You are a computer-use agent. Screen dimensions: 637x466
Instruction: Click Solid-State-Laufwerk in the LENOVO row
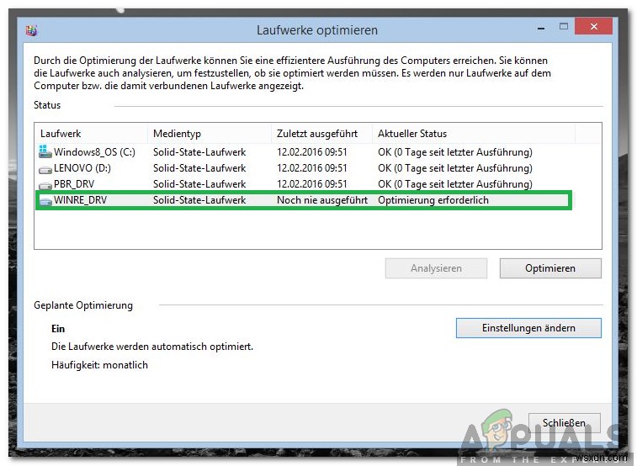(x=199, y=168)
